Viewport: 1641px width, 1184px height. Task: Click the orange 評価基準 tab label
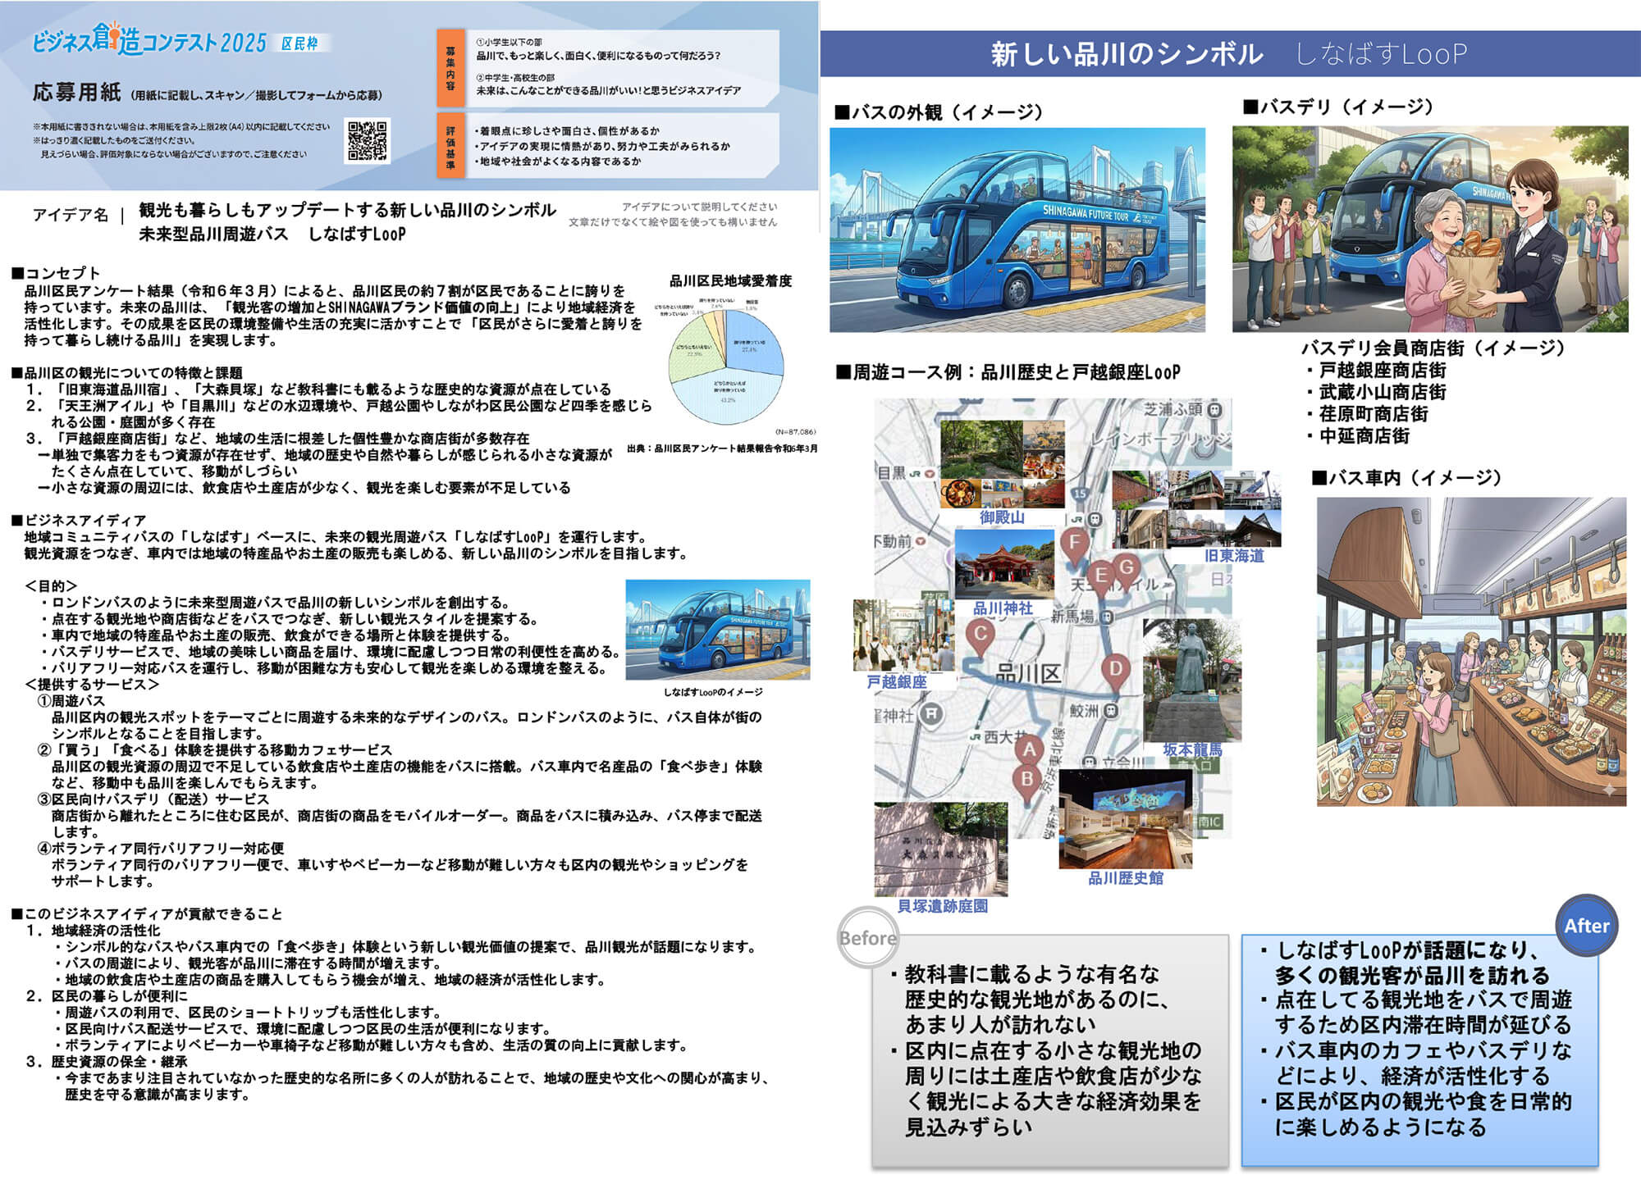[450, 147]
